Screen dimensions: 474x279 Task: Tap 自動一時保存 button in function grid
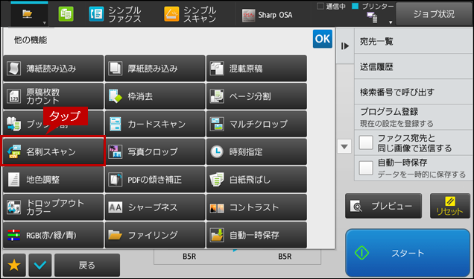[x=256, y=235]
